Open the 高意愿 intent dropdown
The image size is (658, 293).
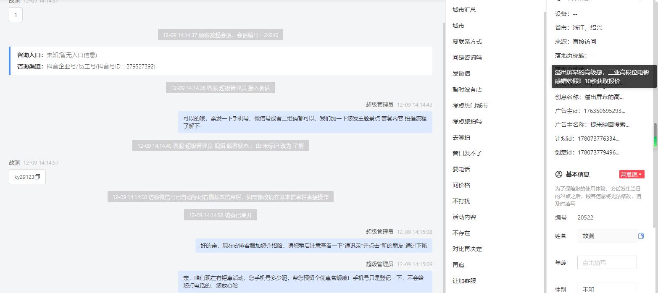[632, 174]
